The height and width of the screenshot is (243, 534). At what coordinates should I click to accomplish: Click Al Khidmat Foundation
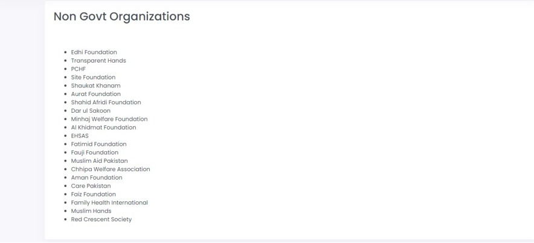pos(103,127)
